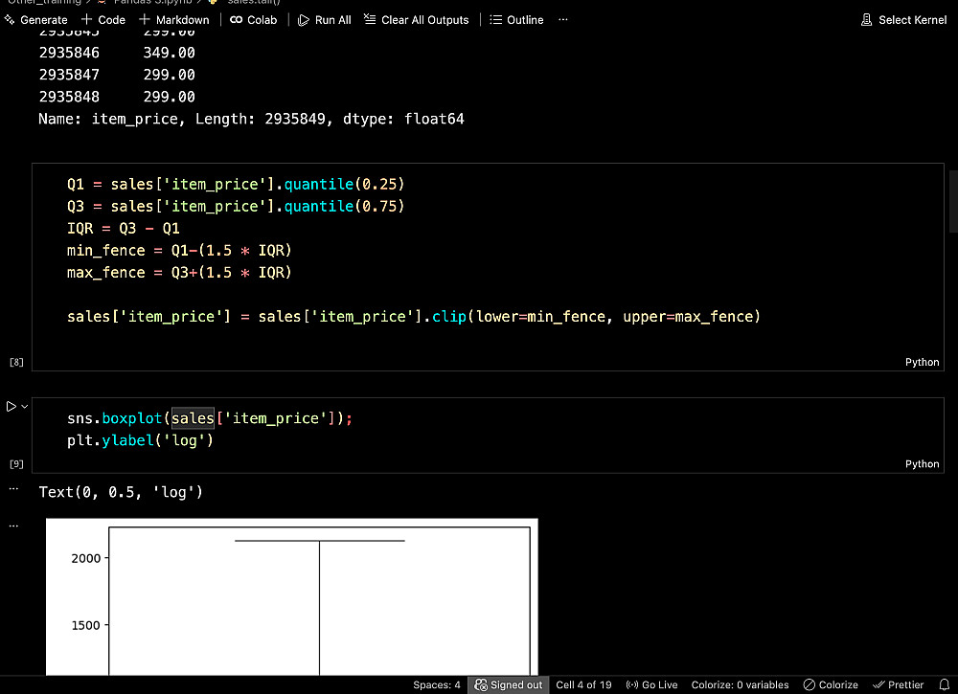Click the Generate button in notebook toolbar
This screenshot has width=958, height=694.
pyautogui.click(x=35, y=19)
